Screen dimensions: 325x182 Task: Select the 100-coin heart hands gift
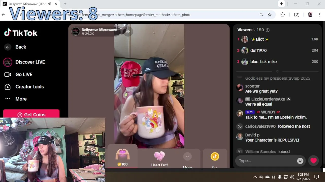[123, 157]
